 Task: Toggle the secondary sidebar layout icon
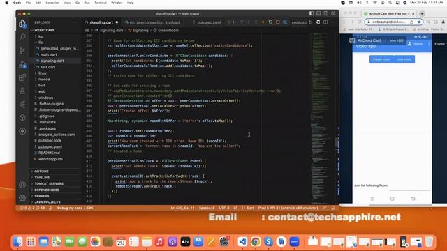(326, 13)
